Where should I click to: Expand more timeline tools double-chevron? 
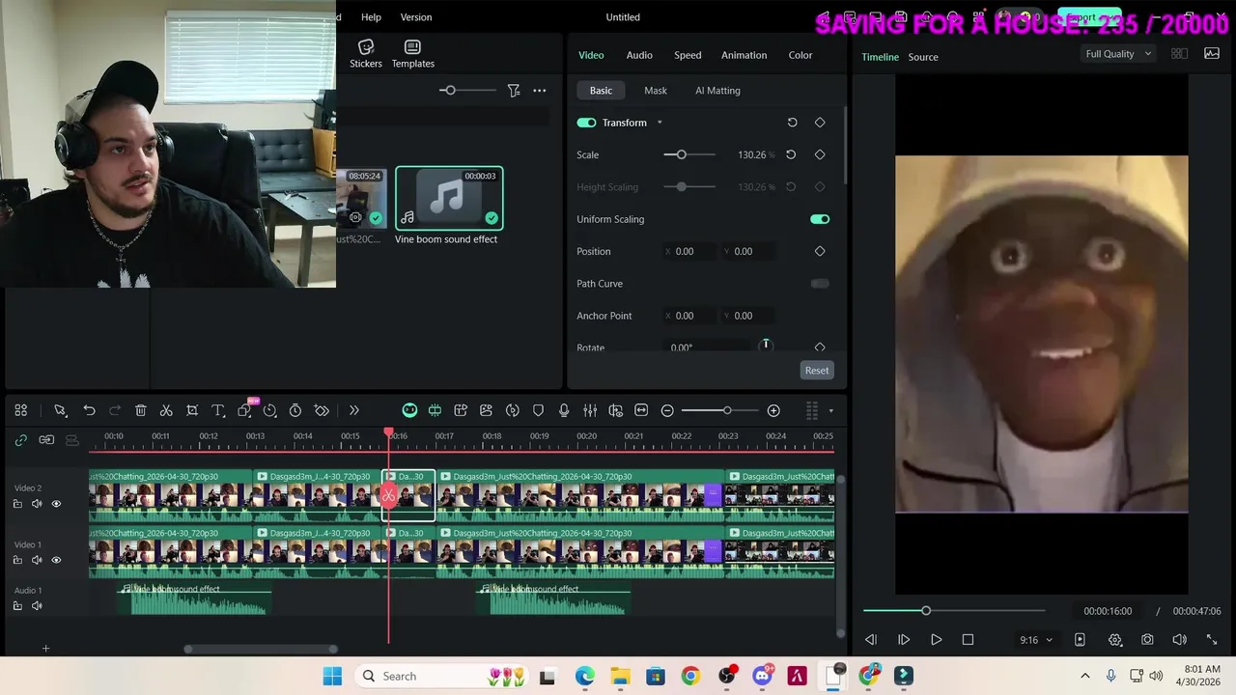tap(353, 410)
